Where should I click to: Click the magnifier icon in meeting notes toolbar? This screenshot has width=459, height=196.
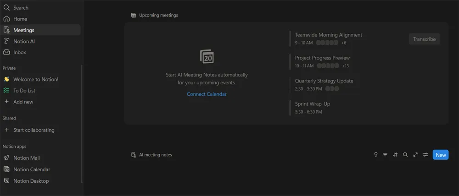click(405, 155)
